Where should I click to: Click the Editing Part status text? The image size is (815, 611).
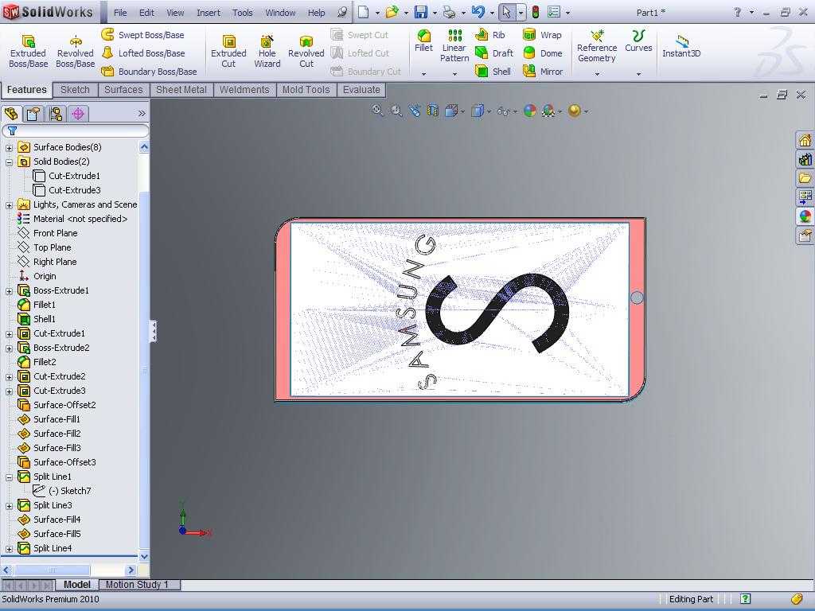click(x=691, y=599)
